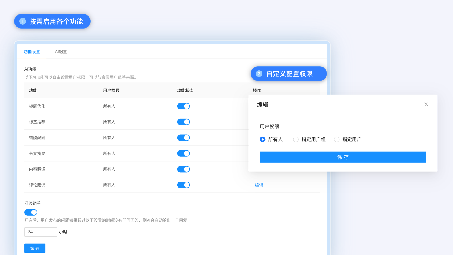Turn off the 长文摘要 switch
The width and height of the screenshot is (453, 255).
pyautogui.click(x=183, y=153)
